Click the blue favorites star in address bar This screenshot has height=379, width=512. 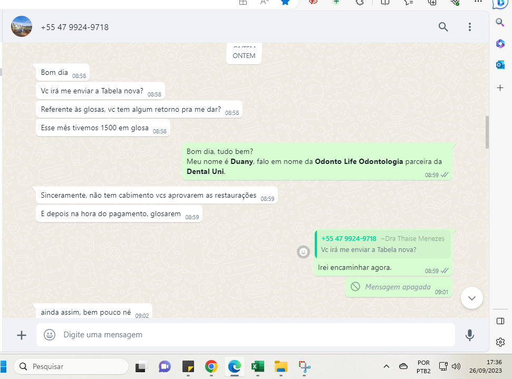tap(285, 2)
